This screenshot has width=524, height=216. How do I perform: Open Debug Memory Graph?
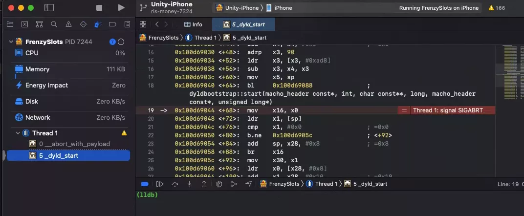[234, 184]
